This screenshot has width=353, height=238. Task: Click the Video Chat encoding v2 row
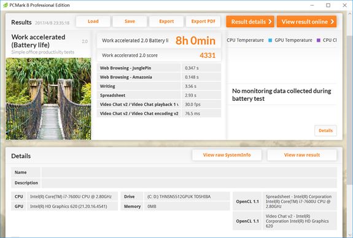pos(159,113)
